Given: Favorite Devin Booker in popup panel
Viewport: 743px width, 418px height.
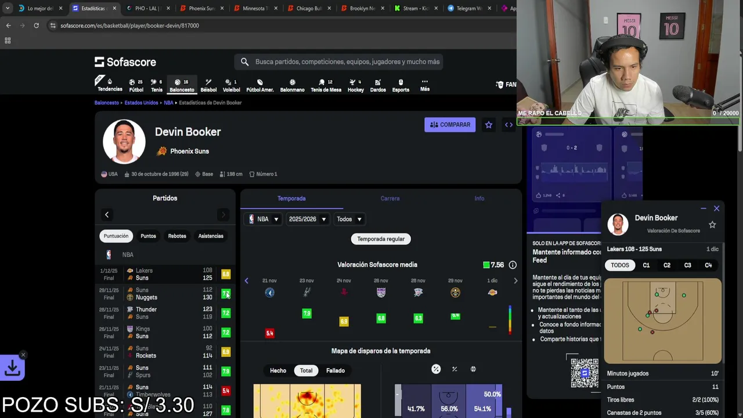Looking at the screenshot, I should [712, 225].
